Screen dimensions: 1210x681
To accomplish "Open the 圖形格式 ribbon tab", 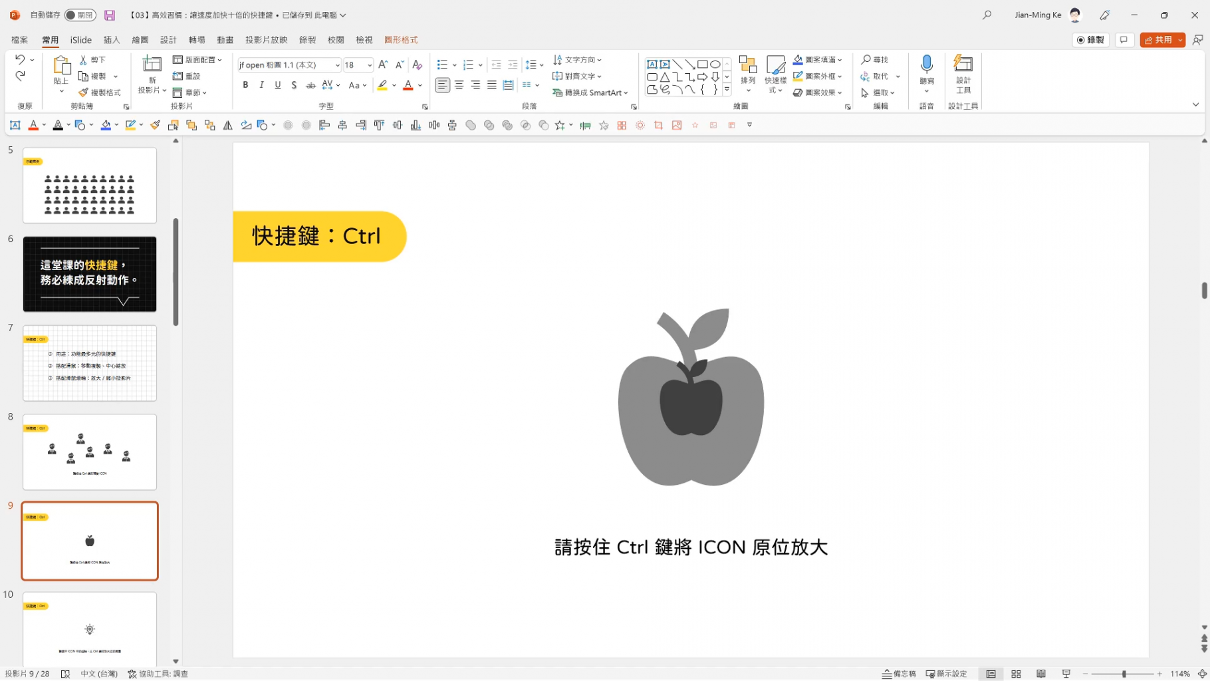I will tap(401, 39).
